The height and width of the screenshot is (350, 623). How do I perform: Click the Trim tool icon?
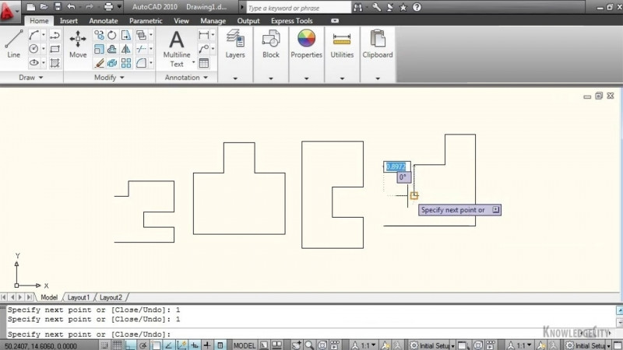click(141, 49)
